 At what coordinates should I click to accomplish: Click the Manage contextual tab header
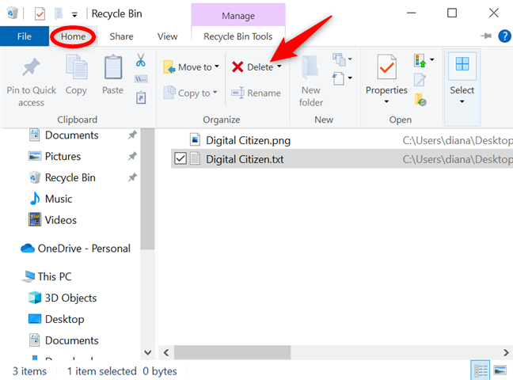click(237, 15)
